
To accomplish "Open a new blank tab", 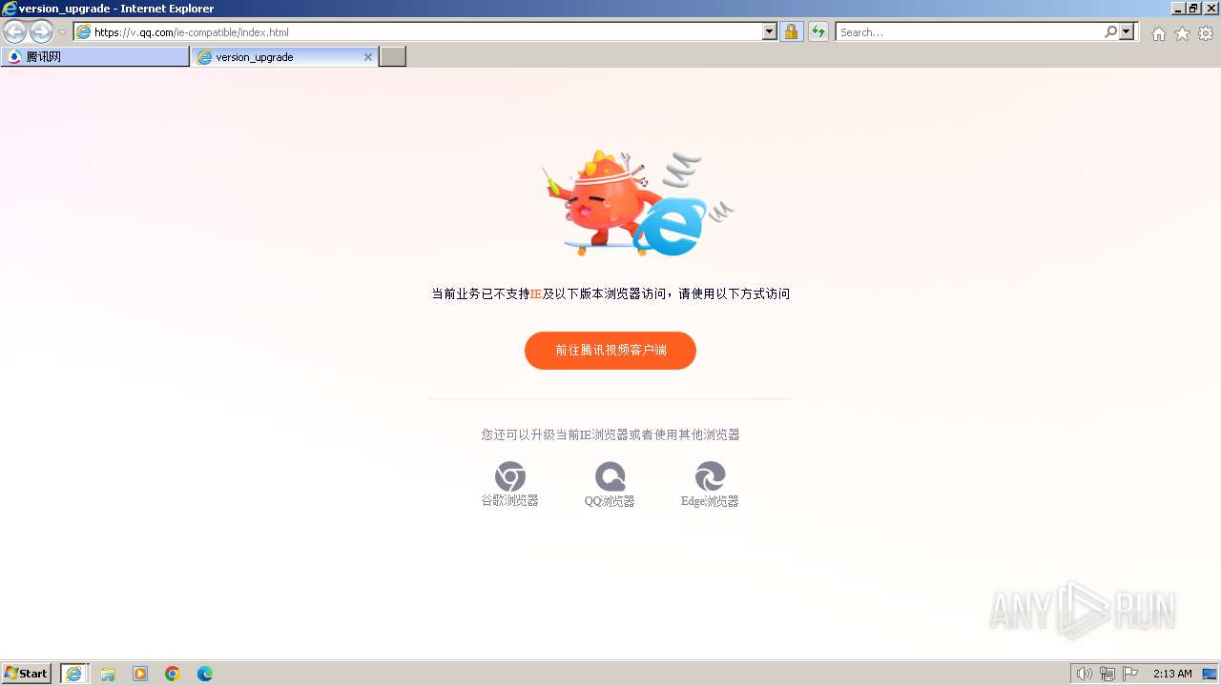I will (x=393, y=57).
